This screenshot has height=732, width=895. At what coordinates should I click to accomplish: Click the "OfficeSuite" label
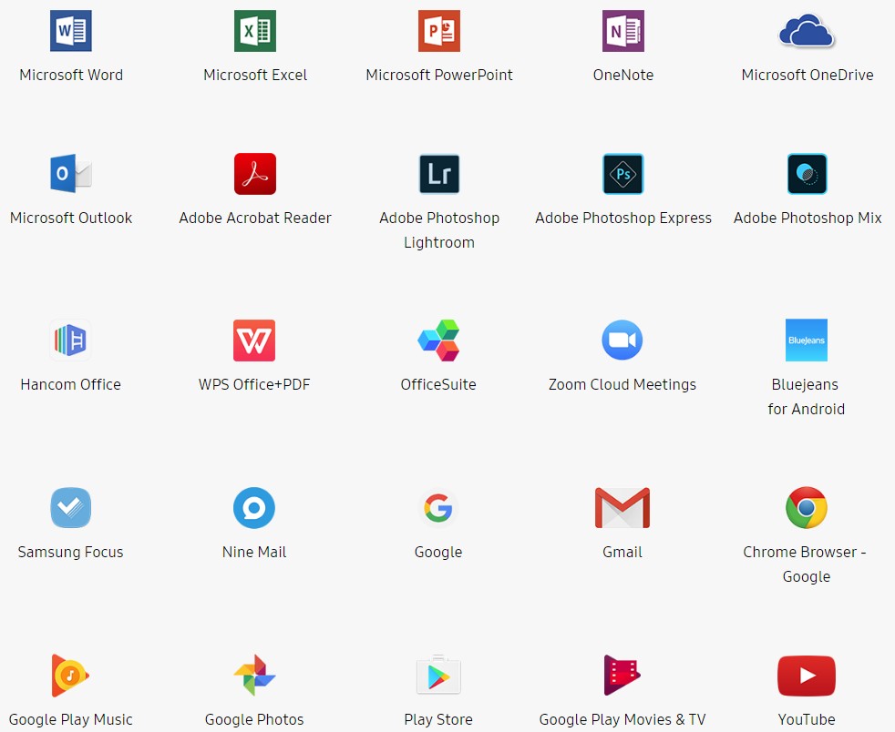coord(438,384)
